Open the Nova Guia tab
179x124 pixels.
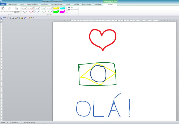98,4
